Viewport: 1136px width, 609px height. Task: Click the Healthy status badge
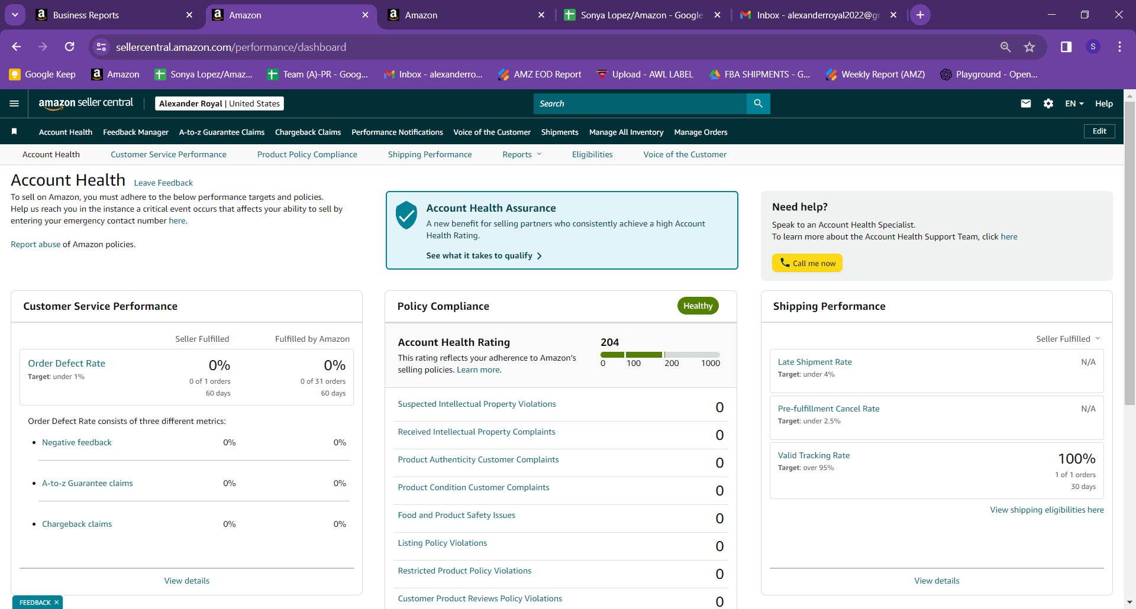click(698, 306)
